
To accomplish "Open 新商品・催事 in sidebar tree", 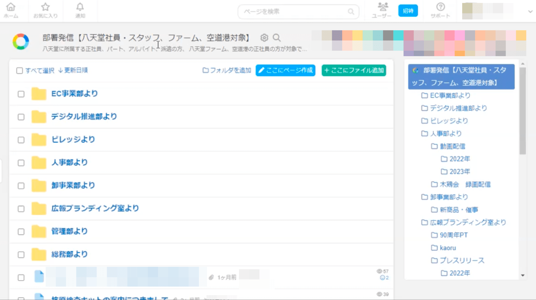I will point(459,210).
